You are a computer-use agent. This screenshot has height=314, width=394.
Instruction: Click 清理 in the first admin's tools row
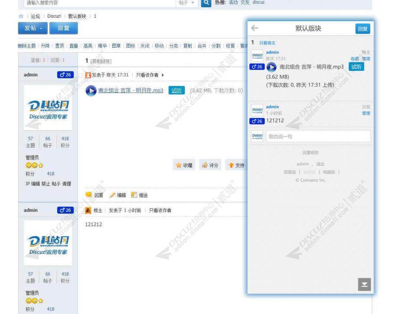coord(67,184)
